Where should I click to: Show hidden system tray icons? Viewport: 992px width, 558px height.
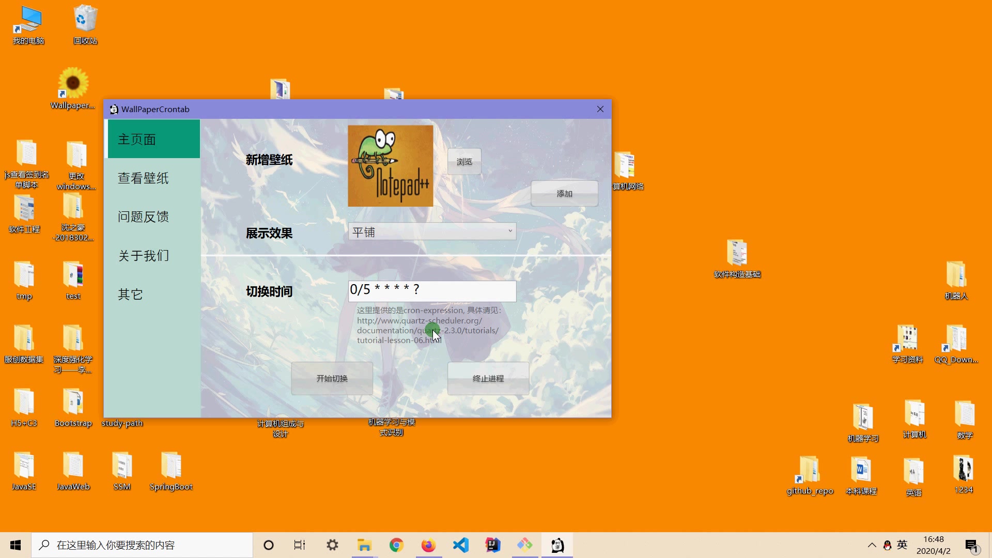pyautogui.click(x=872, y=545)
